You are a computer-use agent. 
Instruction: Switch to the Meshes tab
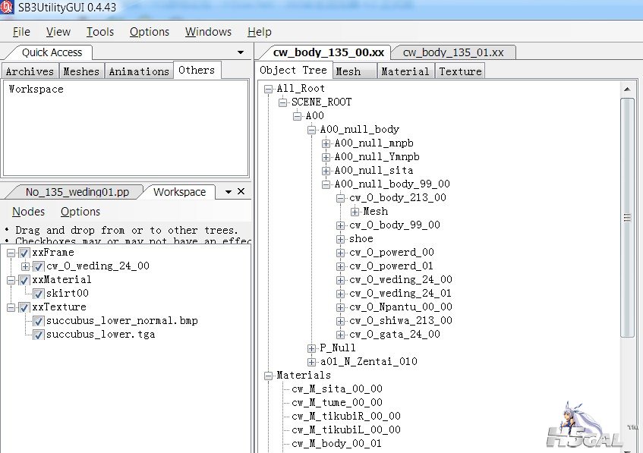pos(81,71)
